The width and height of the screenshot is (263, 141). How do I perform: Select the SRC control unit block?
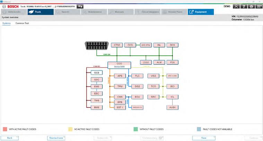(x=153, y=97)
